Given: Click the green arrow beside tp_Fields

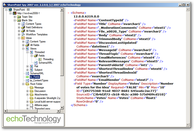Looking at the screenshot, I should pos(27,77).
